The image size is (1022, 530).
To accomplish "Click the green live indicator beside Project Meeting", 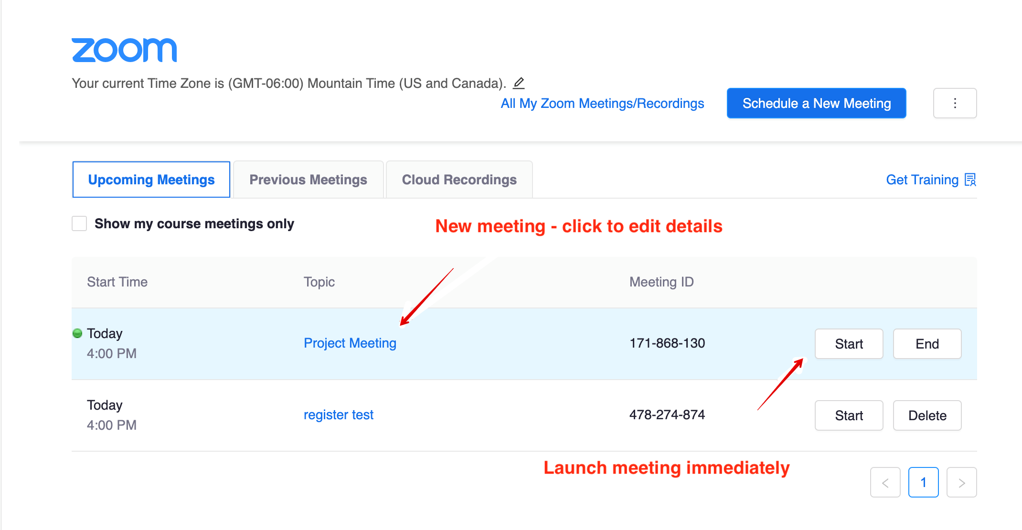I will (x=77, y=333).
